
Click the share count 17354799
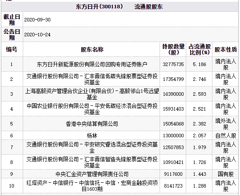pyautogui.click(x=173, y=79)
